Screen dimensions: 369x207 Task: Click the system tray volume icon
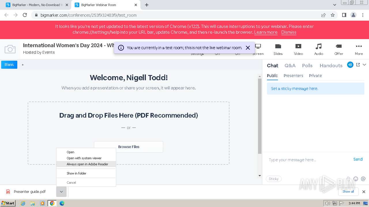tap(328, 203)
